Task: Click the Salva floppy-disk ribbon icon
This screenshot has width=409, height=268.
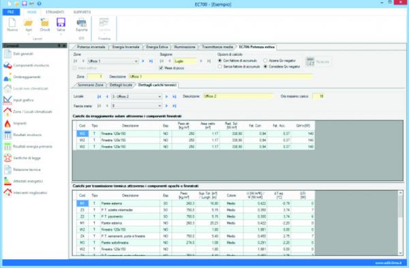Action: tap(61, 22)
